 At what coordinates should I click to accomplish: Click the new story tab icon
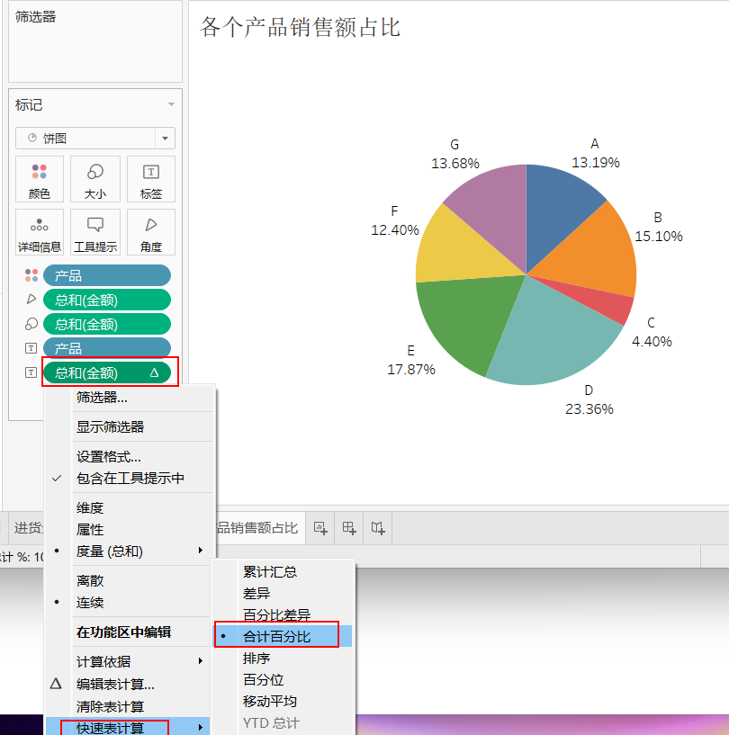[379, 528]
